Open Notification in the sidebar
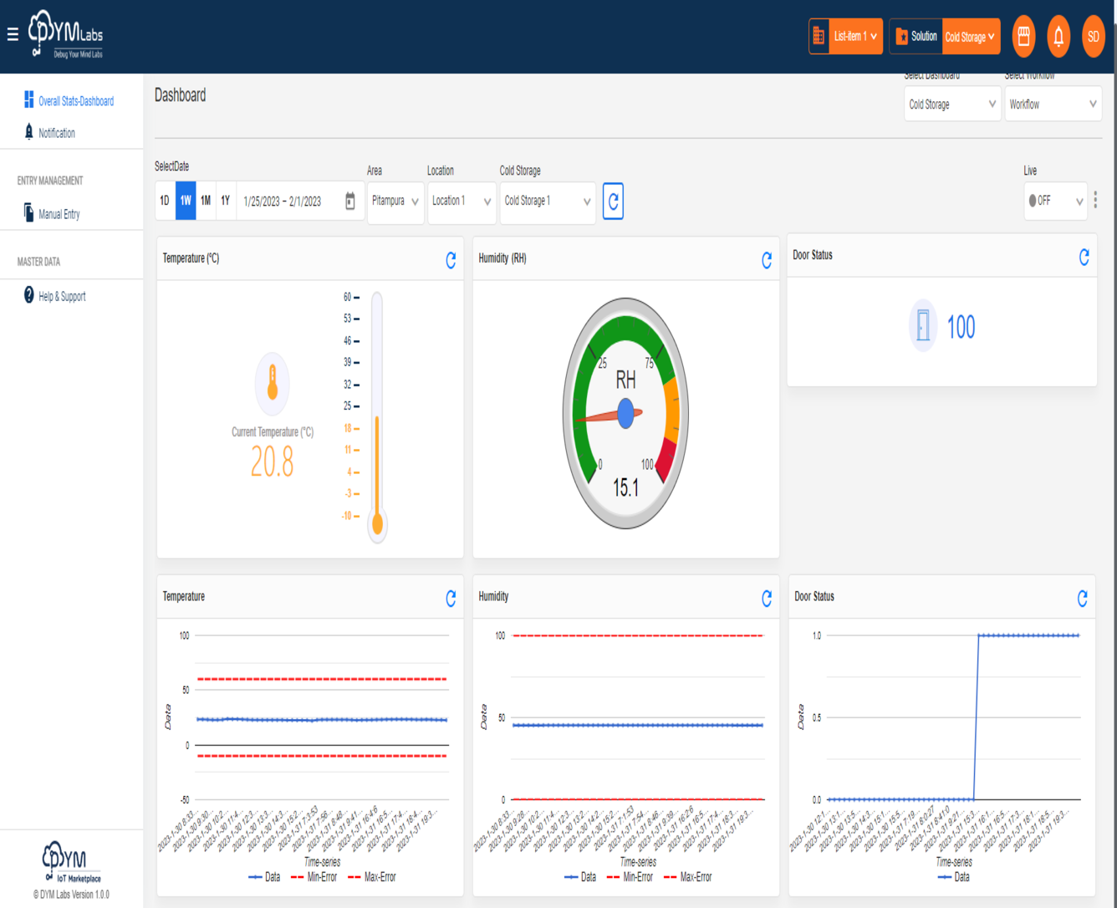1117x908 pixels. pos(57,133)
